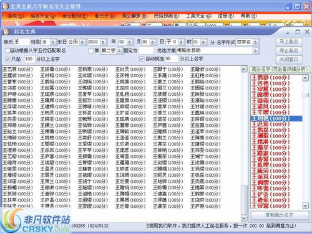Enable 自动根据八字五行匹配取名 checkbox

click(x=7, y=50)
